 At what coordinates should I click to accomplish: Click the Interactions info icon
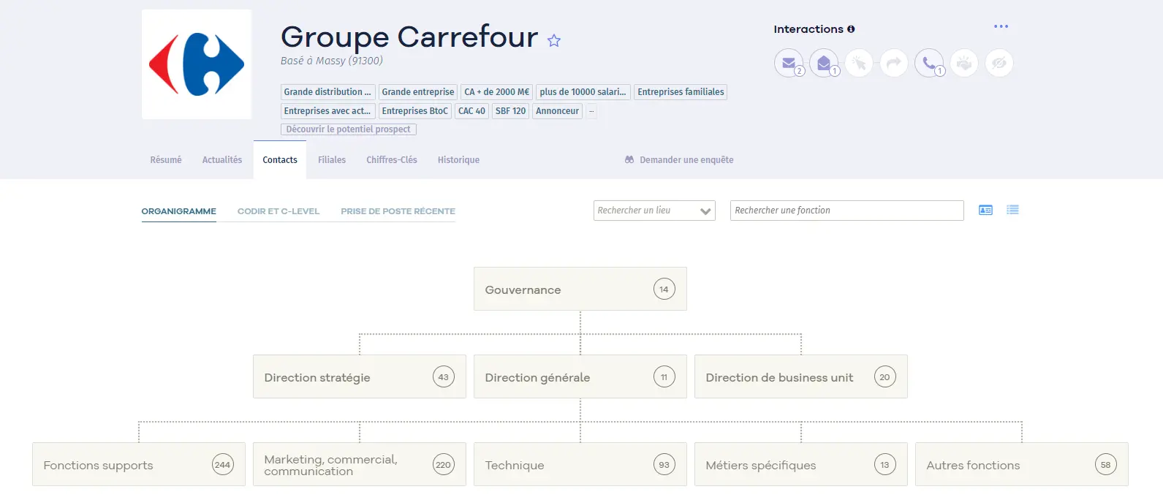pyautogui.click(x=851, y=29)
